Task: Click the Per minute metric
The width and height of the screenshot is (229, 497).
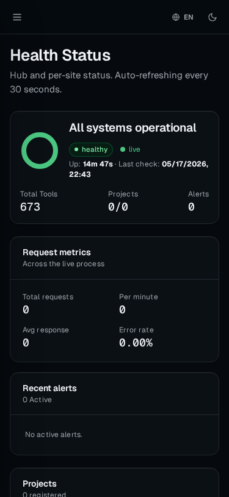Action: click(x=138, y=304)
